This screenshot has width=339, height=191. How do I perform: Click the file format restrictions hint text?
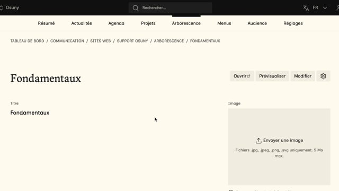(279, 153)
